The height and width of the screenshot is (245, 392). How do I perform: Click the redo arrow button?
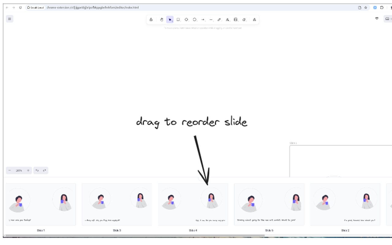(x=44, y=170)
